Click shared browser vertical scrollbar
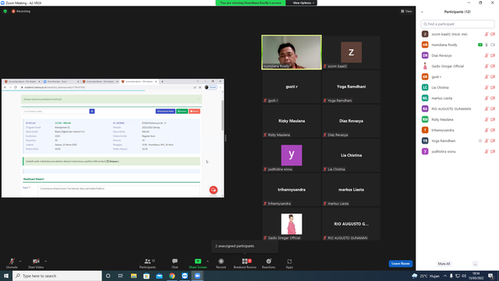The image size is (499, 281). click(x=222, y=115)
